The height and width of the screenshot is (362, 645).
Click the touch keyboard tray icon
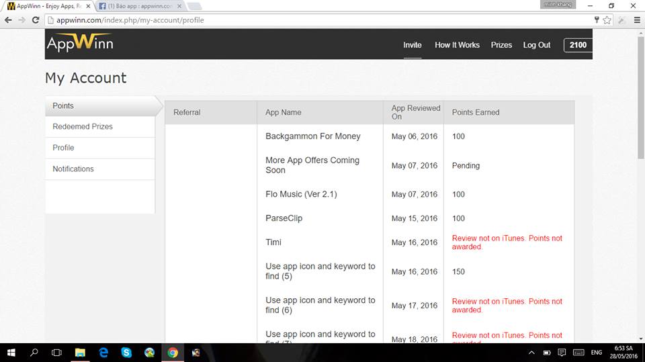click(578, 353)
